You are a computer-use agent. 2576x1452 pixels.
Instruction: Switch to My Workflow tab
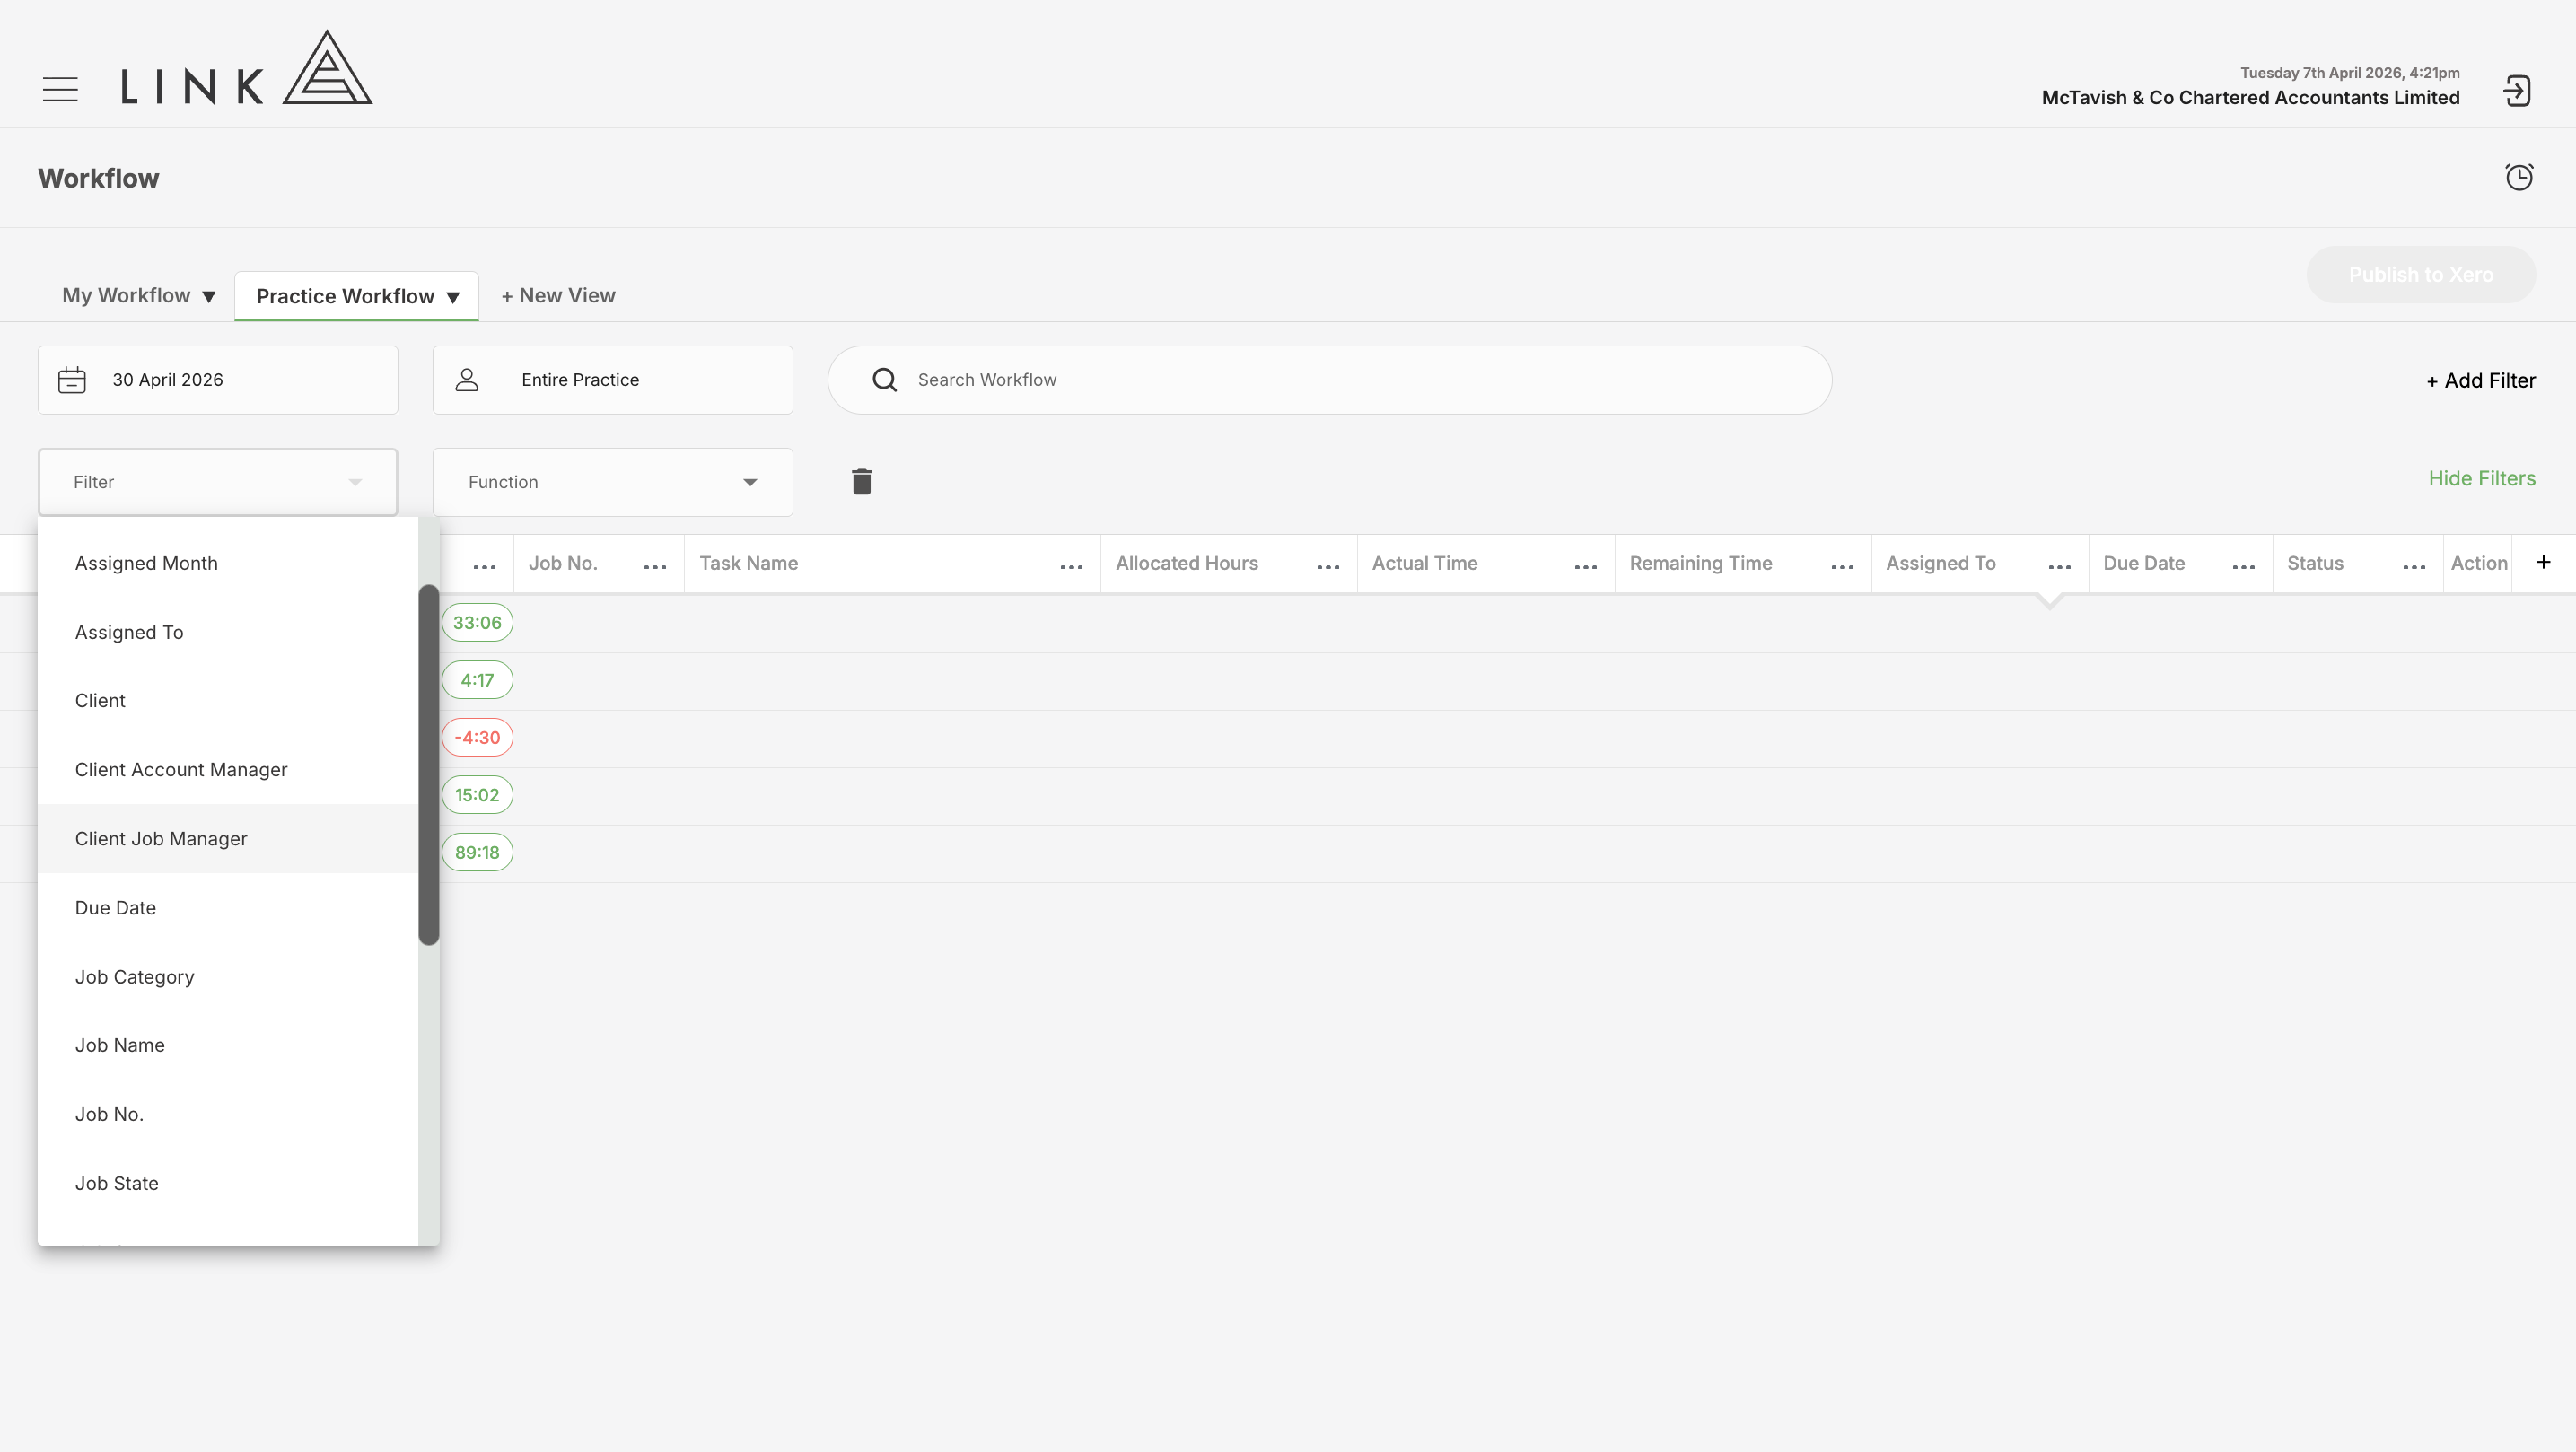tap(126, 296)
